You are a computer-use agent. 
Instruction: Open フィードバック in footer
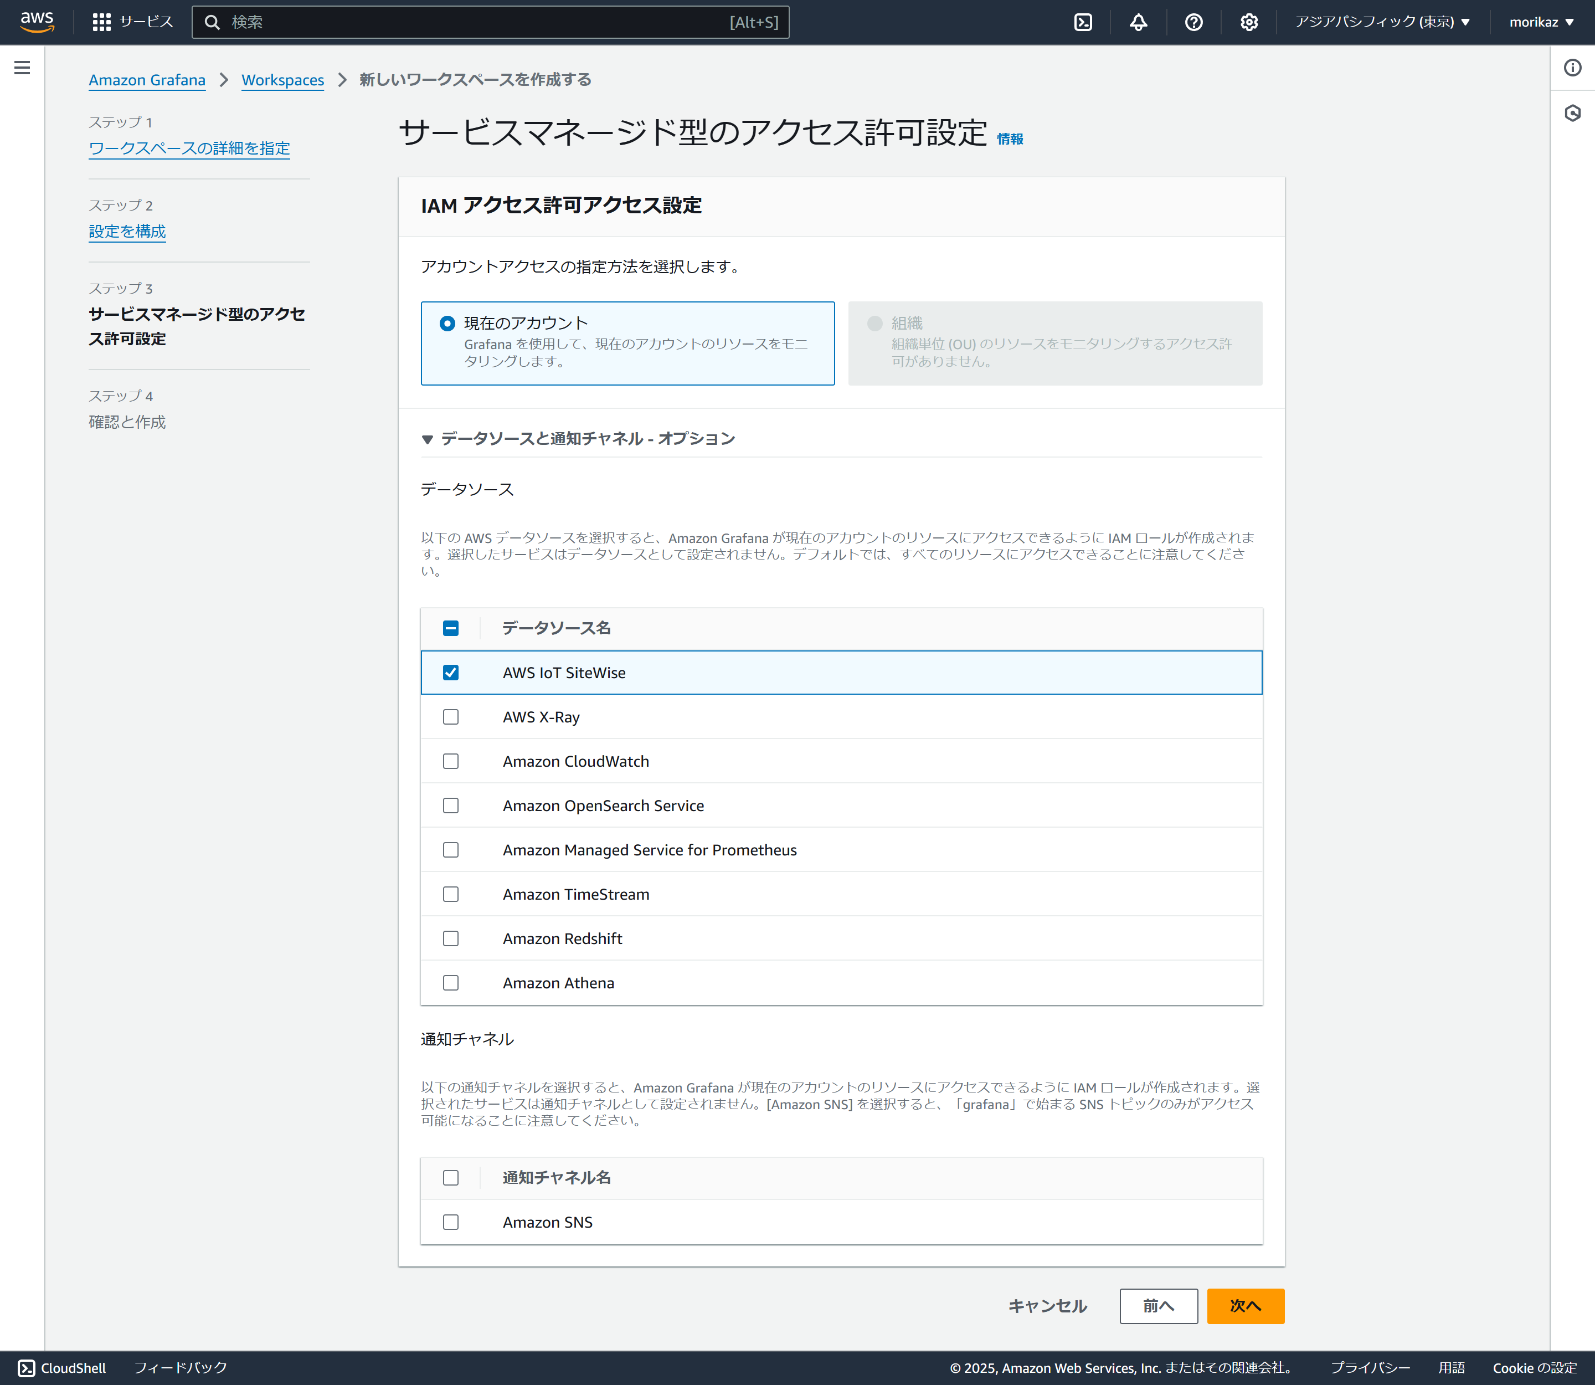click(x=181, y=1368)
